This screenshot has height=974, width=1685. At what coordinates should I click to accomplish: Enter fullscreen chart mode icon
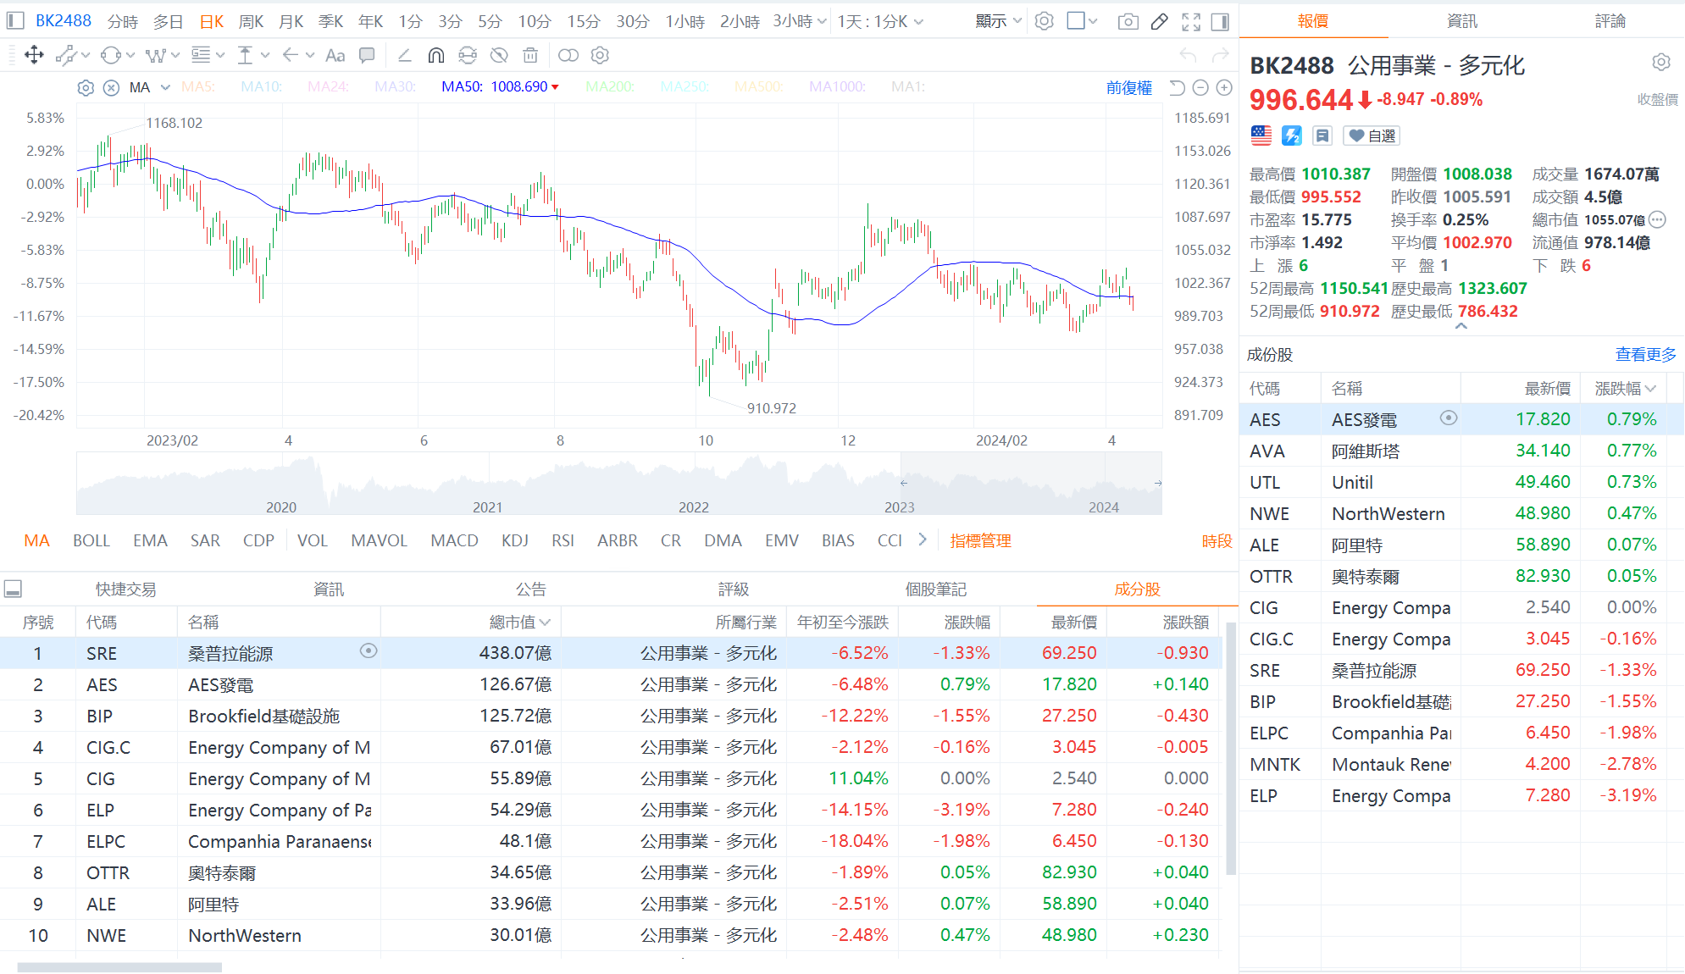(x=1191, y=22)
